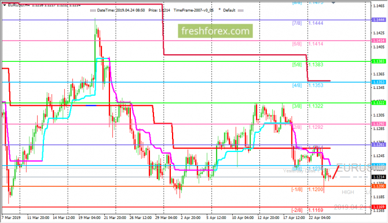Open the EURUSD,H4 chart menu triangle
This screenshot has height=223, width=388.
pos(5,5)
